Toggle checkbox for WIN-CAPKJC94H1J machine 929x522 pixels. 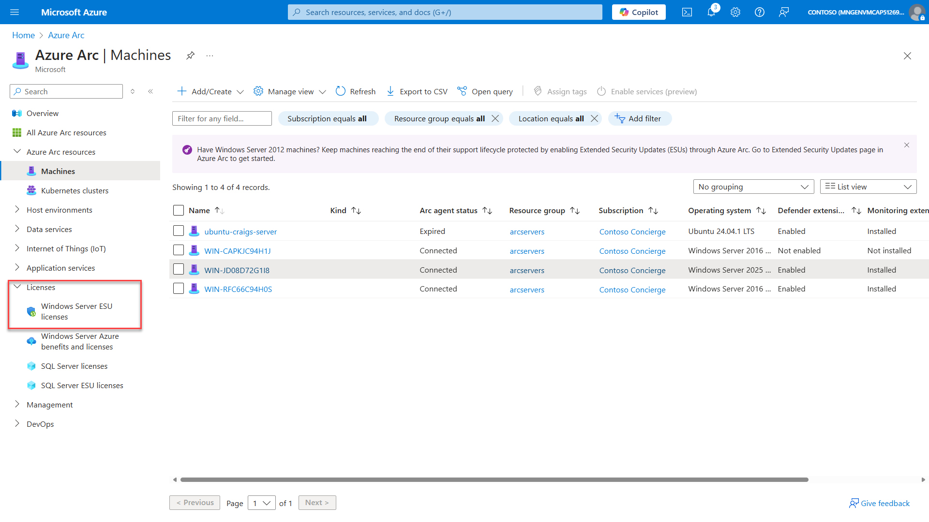[x=178, y=250]
